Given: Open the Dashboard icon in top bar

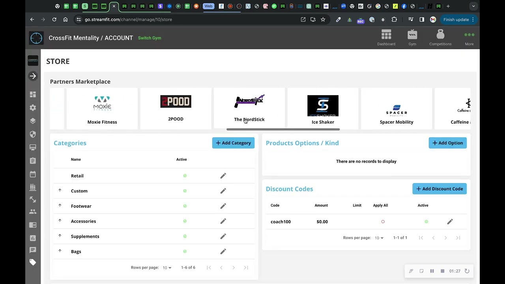Looking at the screenshot, I should pyautogui.click(x=386, y=38).
